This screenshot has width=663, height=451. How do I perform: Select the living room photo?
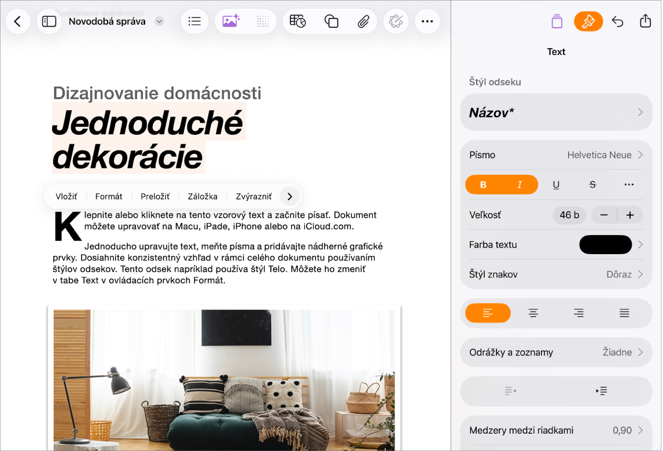(224, 380)
